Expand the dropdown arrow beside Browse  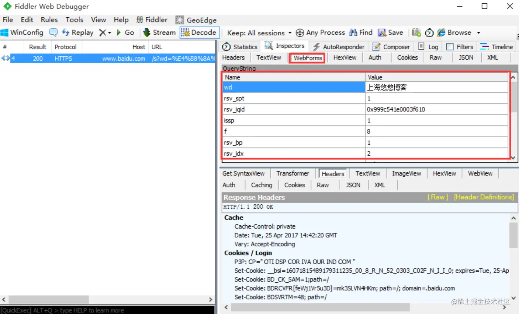pos(478,33)
